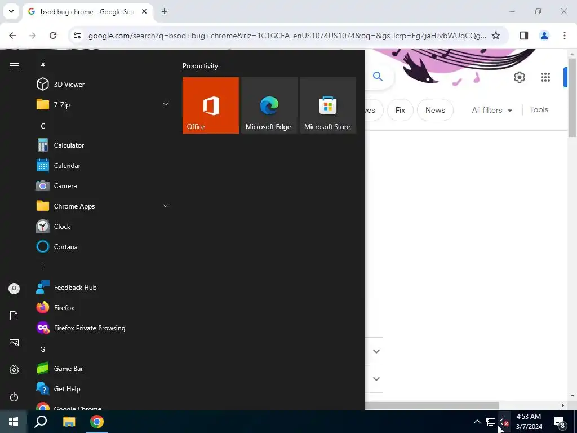Open 3D Viewer from the app list
Image resolution: width=577 pixels, height=433 pixels.
[103, 85]
